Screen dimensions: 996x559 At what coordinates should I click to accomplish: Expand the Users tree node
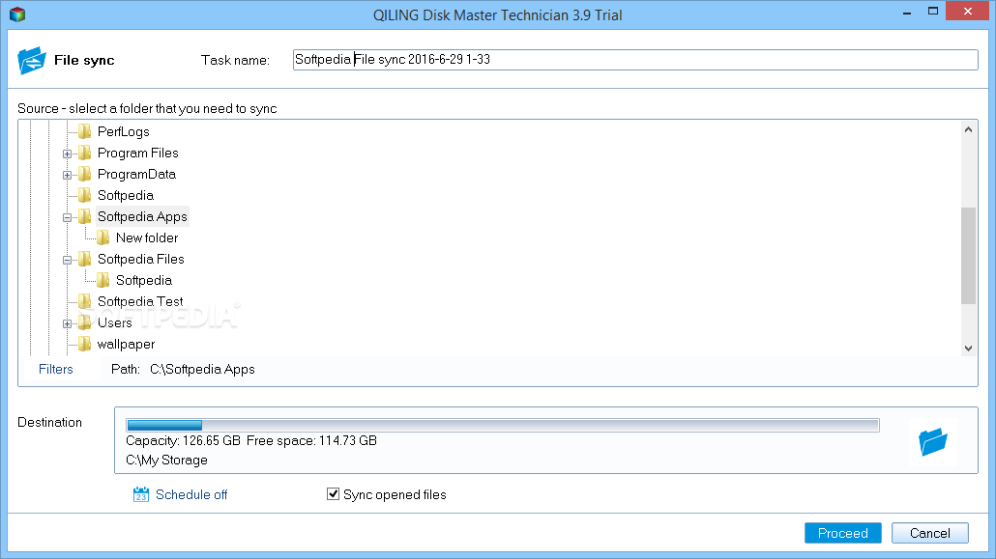pos(67,323)
